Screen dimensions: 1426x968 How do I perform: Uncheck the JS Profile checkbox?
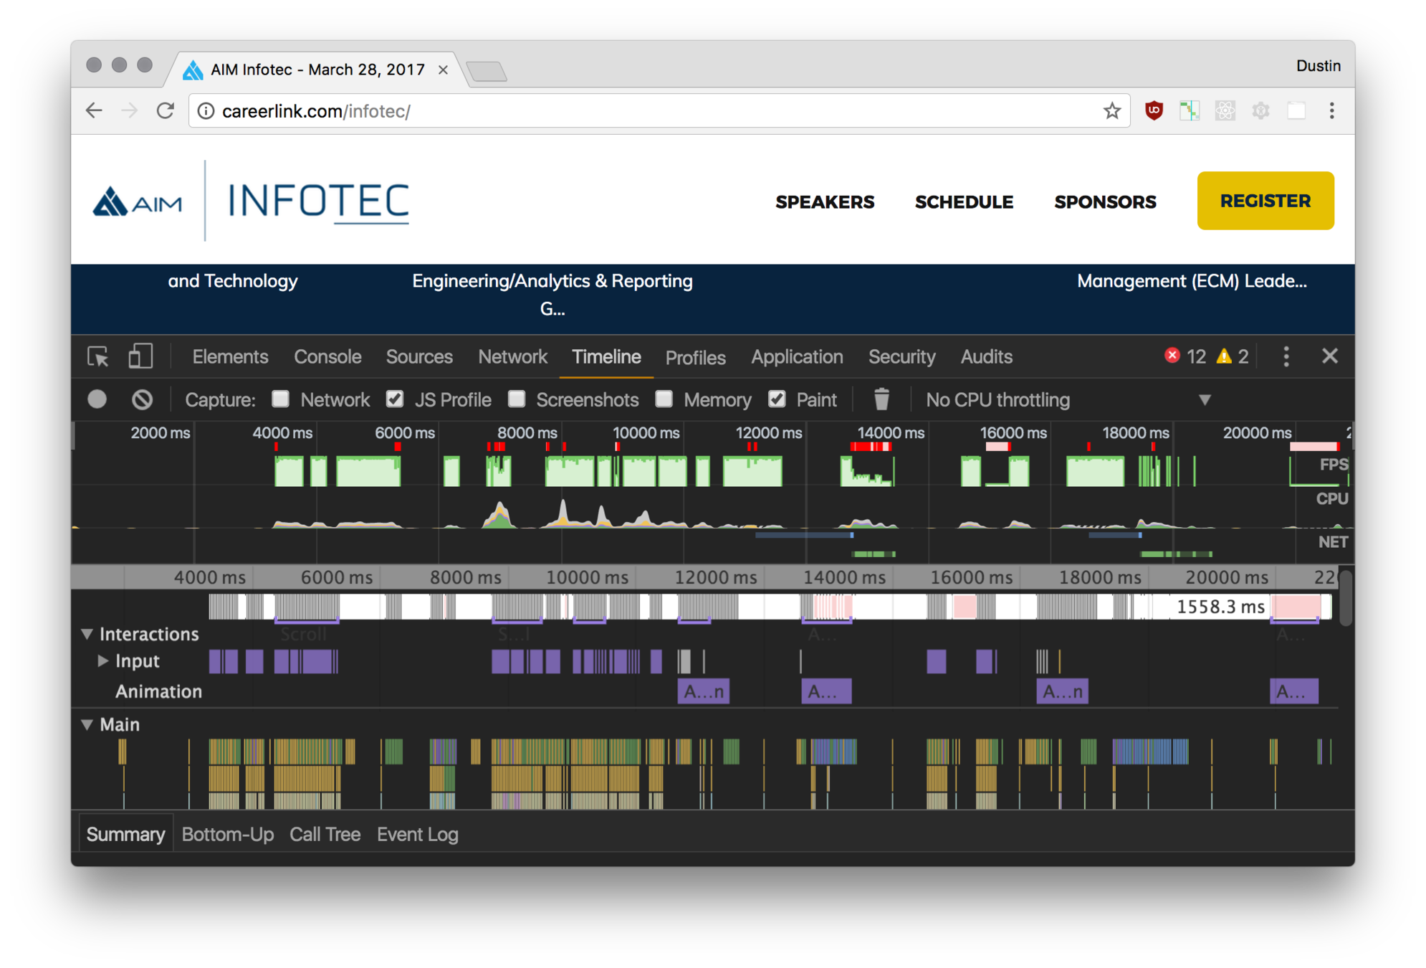pyautogui.click(x=395, y=399)
